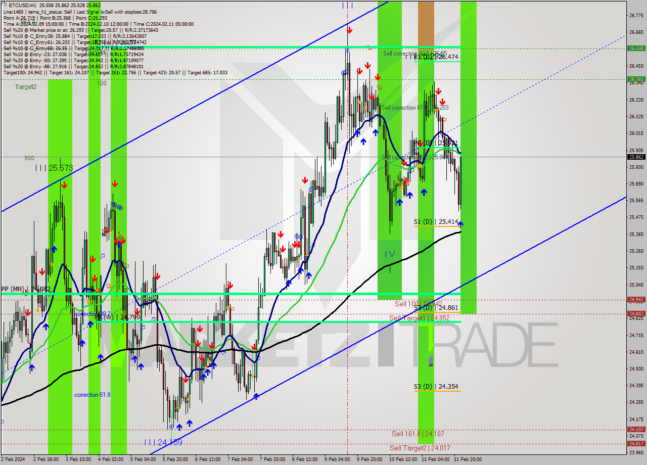This screenshot has height=465, width=647.
Task: Click the 10 Feb 12:00 time axis label
Action: click(403, 459)
